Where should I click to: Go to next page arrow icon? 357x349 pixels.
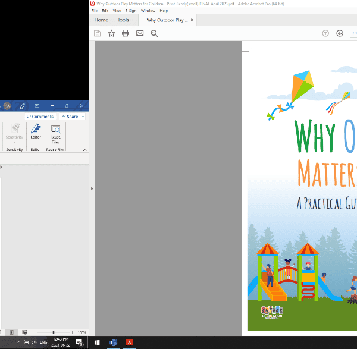click(340, 33)
